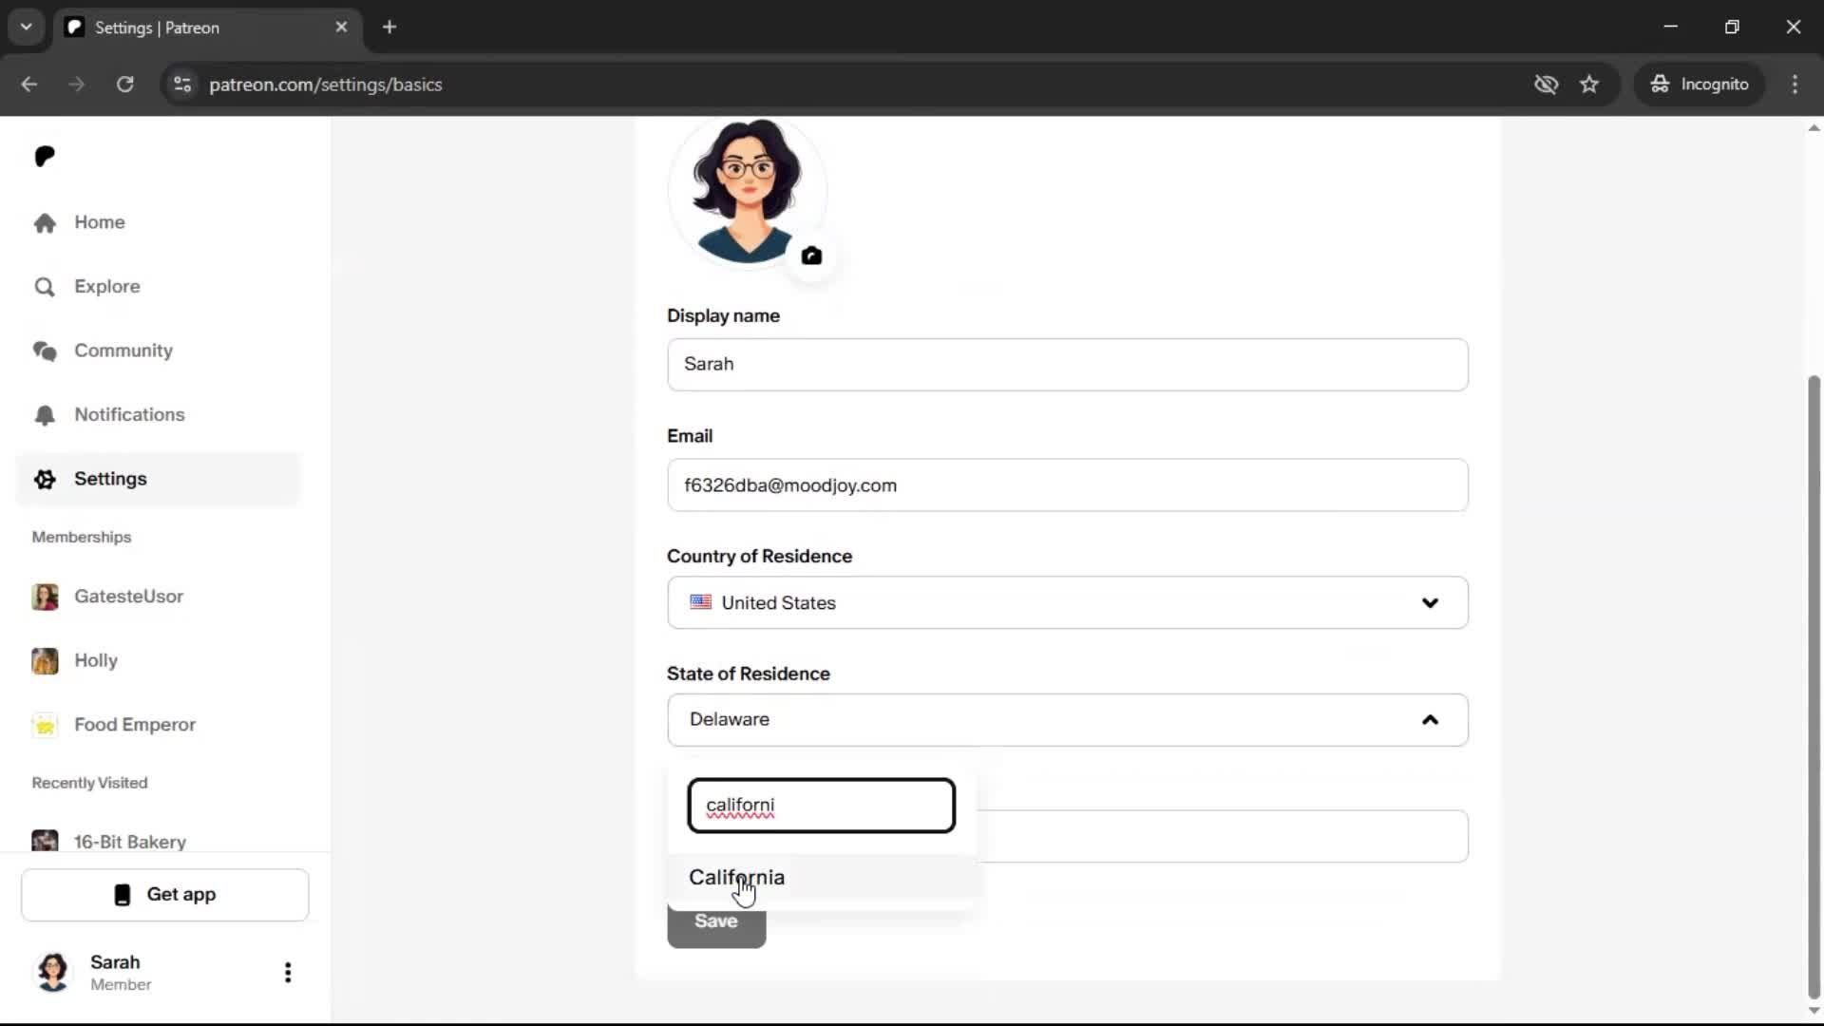This screenshot has height=1026, width=1824.
Task: Select California from the state list
Action: 822,877
